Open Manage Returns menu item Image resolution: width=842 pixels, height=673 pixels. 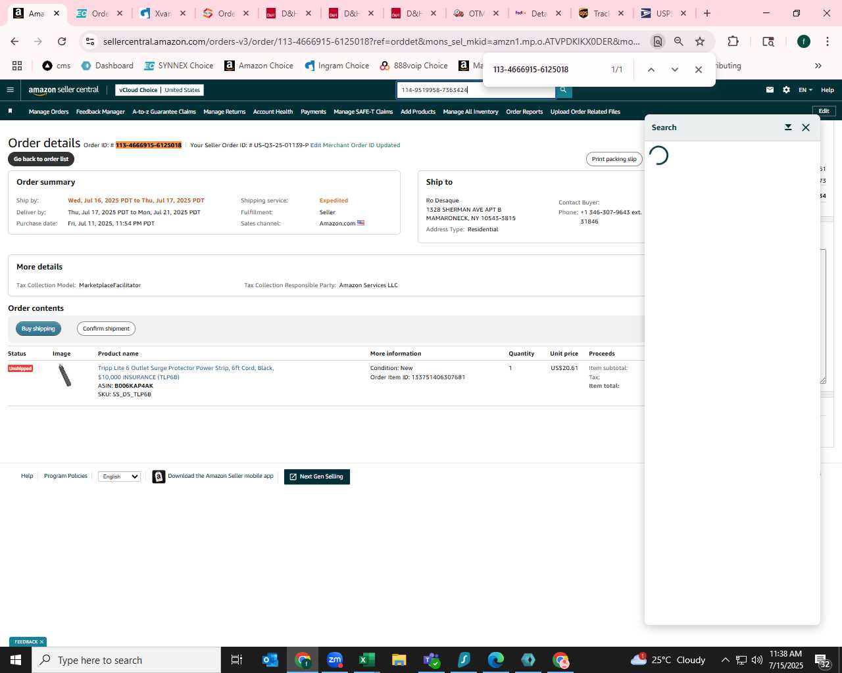point(224,112)
